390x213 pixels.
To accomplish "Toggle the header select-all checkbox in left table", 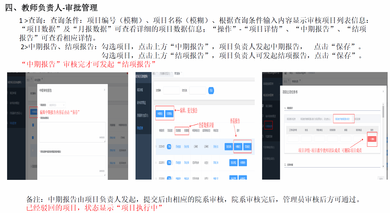I will click(33, 125).
